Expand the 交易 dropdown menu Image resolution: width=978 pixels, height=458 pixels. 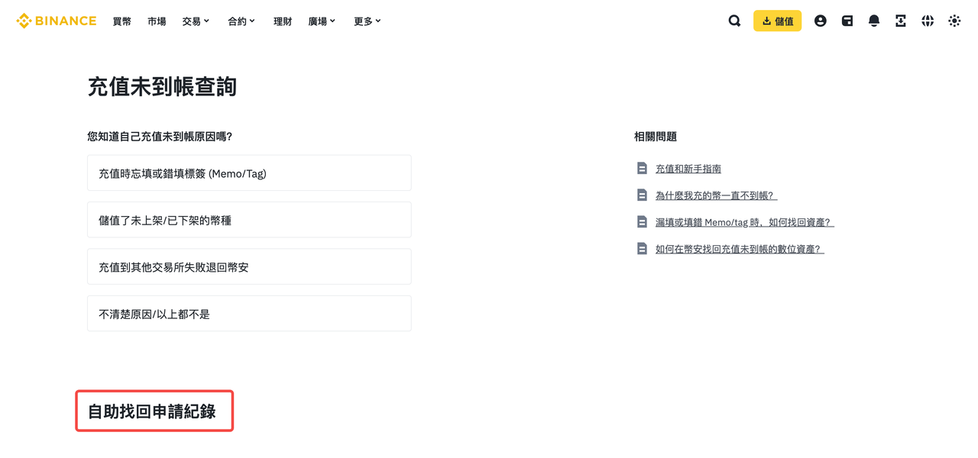point(196,21)
